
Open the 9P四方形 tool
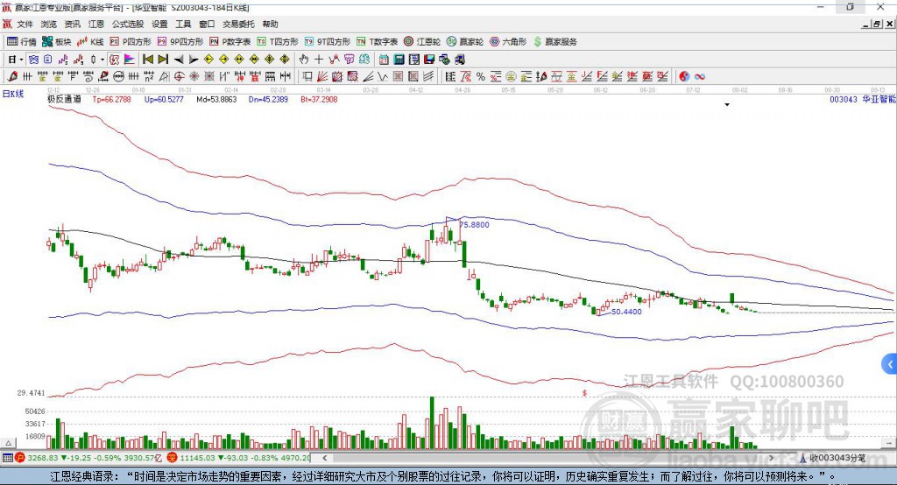(x=180, y=42)
